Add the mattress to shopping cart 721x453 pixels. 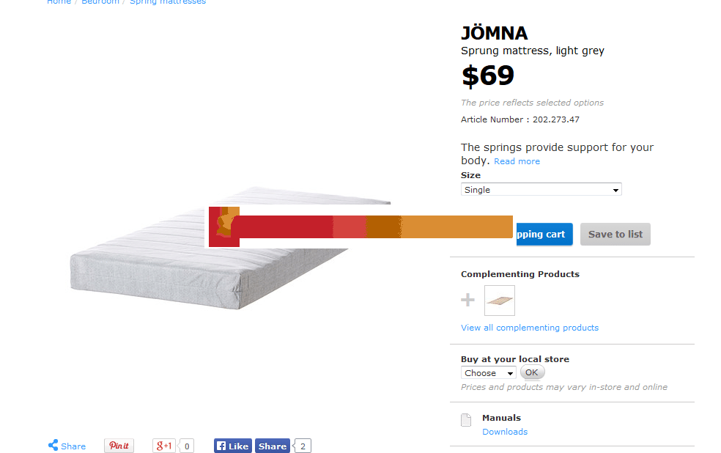tap(544, 235)
